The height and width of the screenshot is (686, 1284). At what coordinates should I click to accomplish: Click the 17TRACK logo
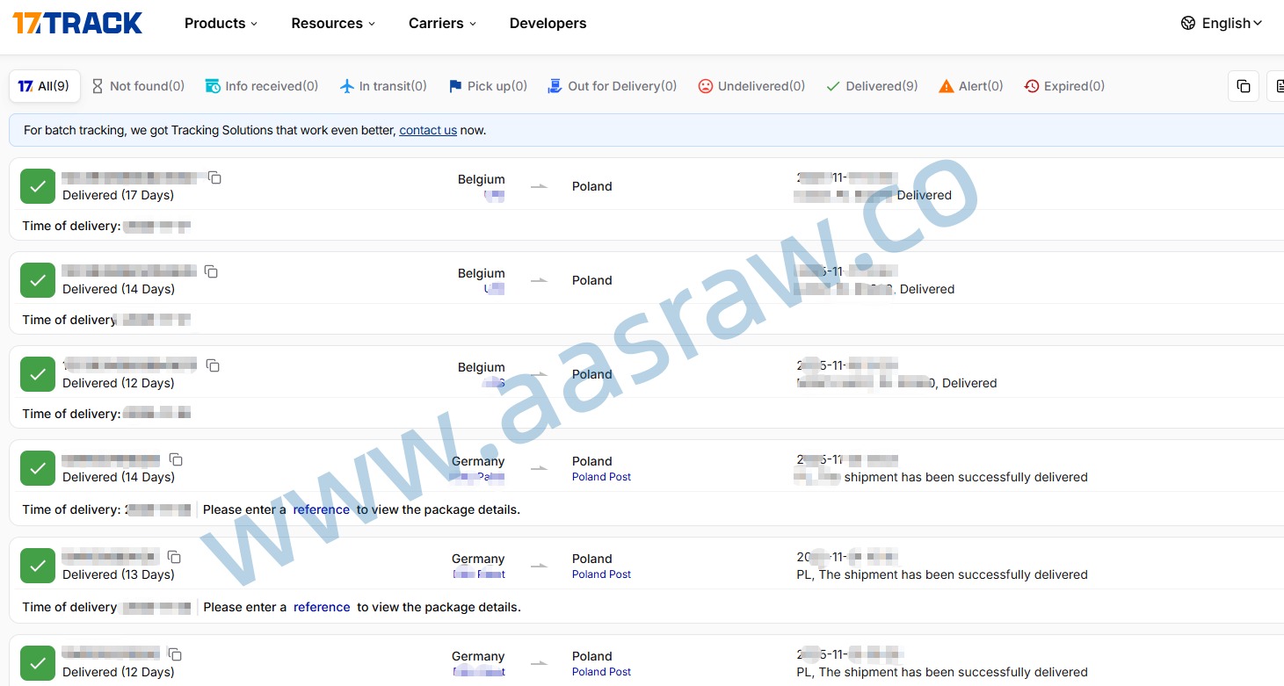[x=77, y=24]
